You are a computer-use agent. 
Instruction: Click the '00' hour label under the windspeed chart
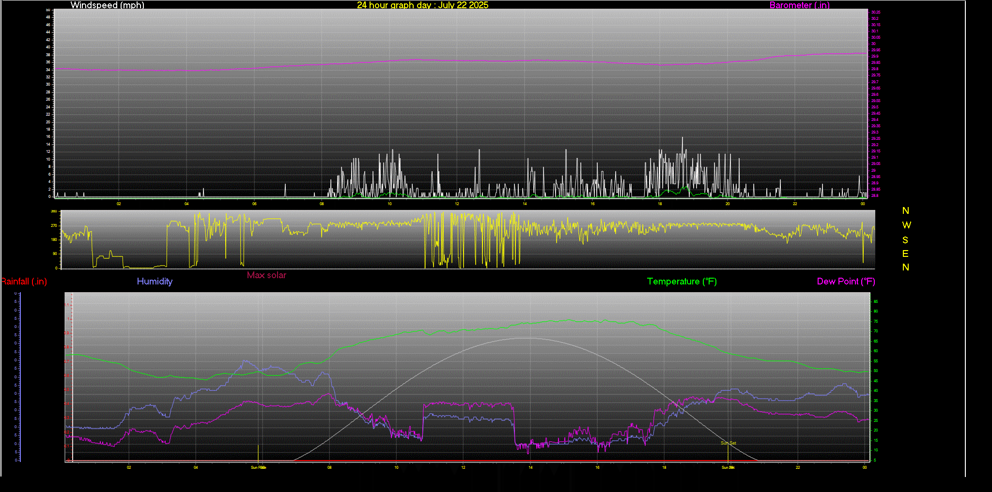[863, 204]
